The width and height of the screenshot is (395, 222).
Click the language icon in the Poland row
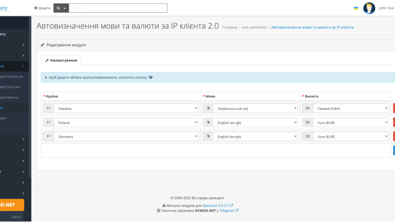[208, 122]
